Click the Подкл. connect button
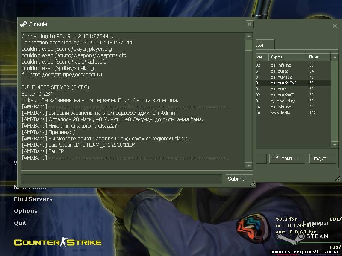This screenshot has width=342, height=256. [322, 158]
